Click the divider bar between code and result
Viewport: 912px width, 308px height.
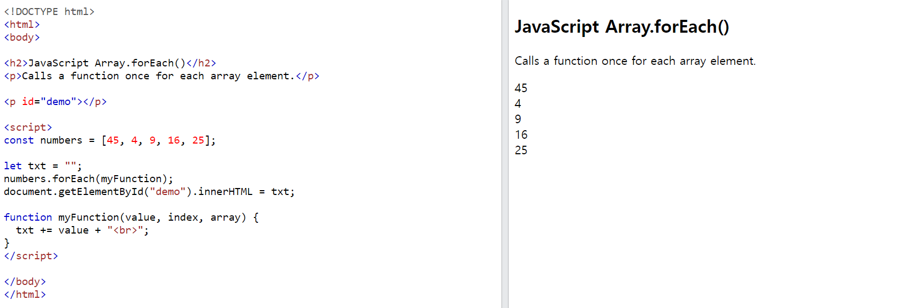pos(505,154)
